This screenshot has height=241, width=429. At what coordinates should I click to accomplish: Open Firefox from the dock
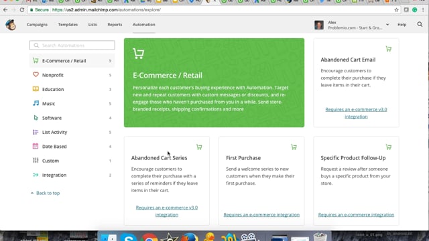(x=189, y=236)
